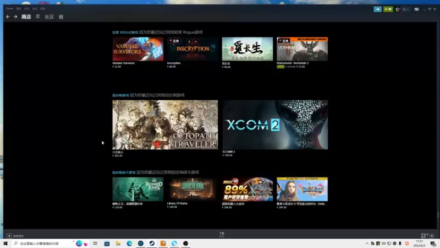Open the Octopath Traveler banner

pyautogui.click(x=165, y=125)
